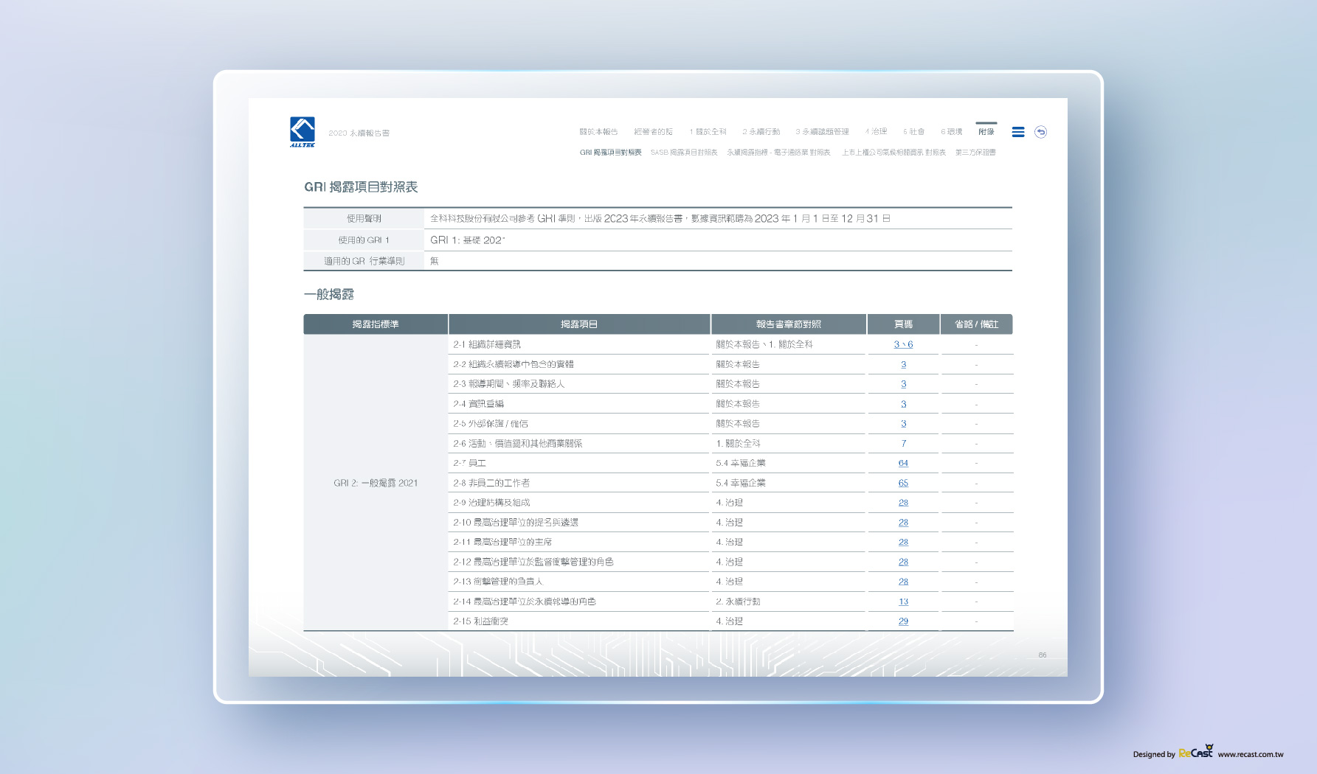Open page link 28 for row 2-13
This screenshot has width=1317, height=774.
click(903, 582)
